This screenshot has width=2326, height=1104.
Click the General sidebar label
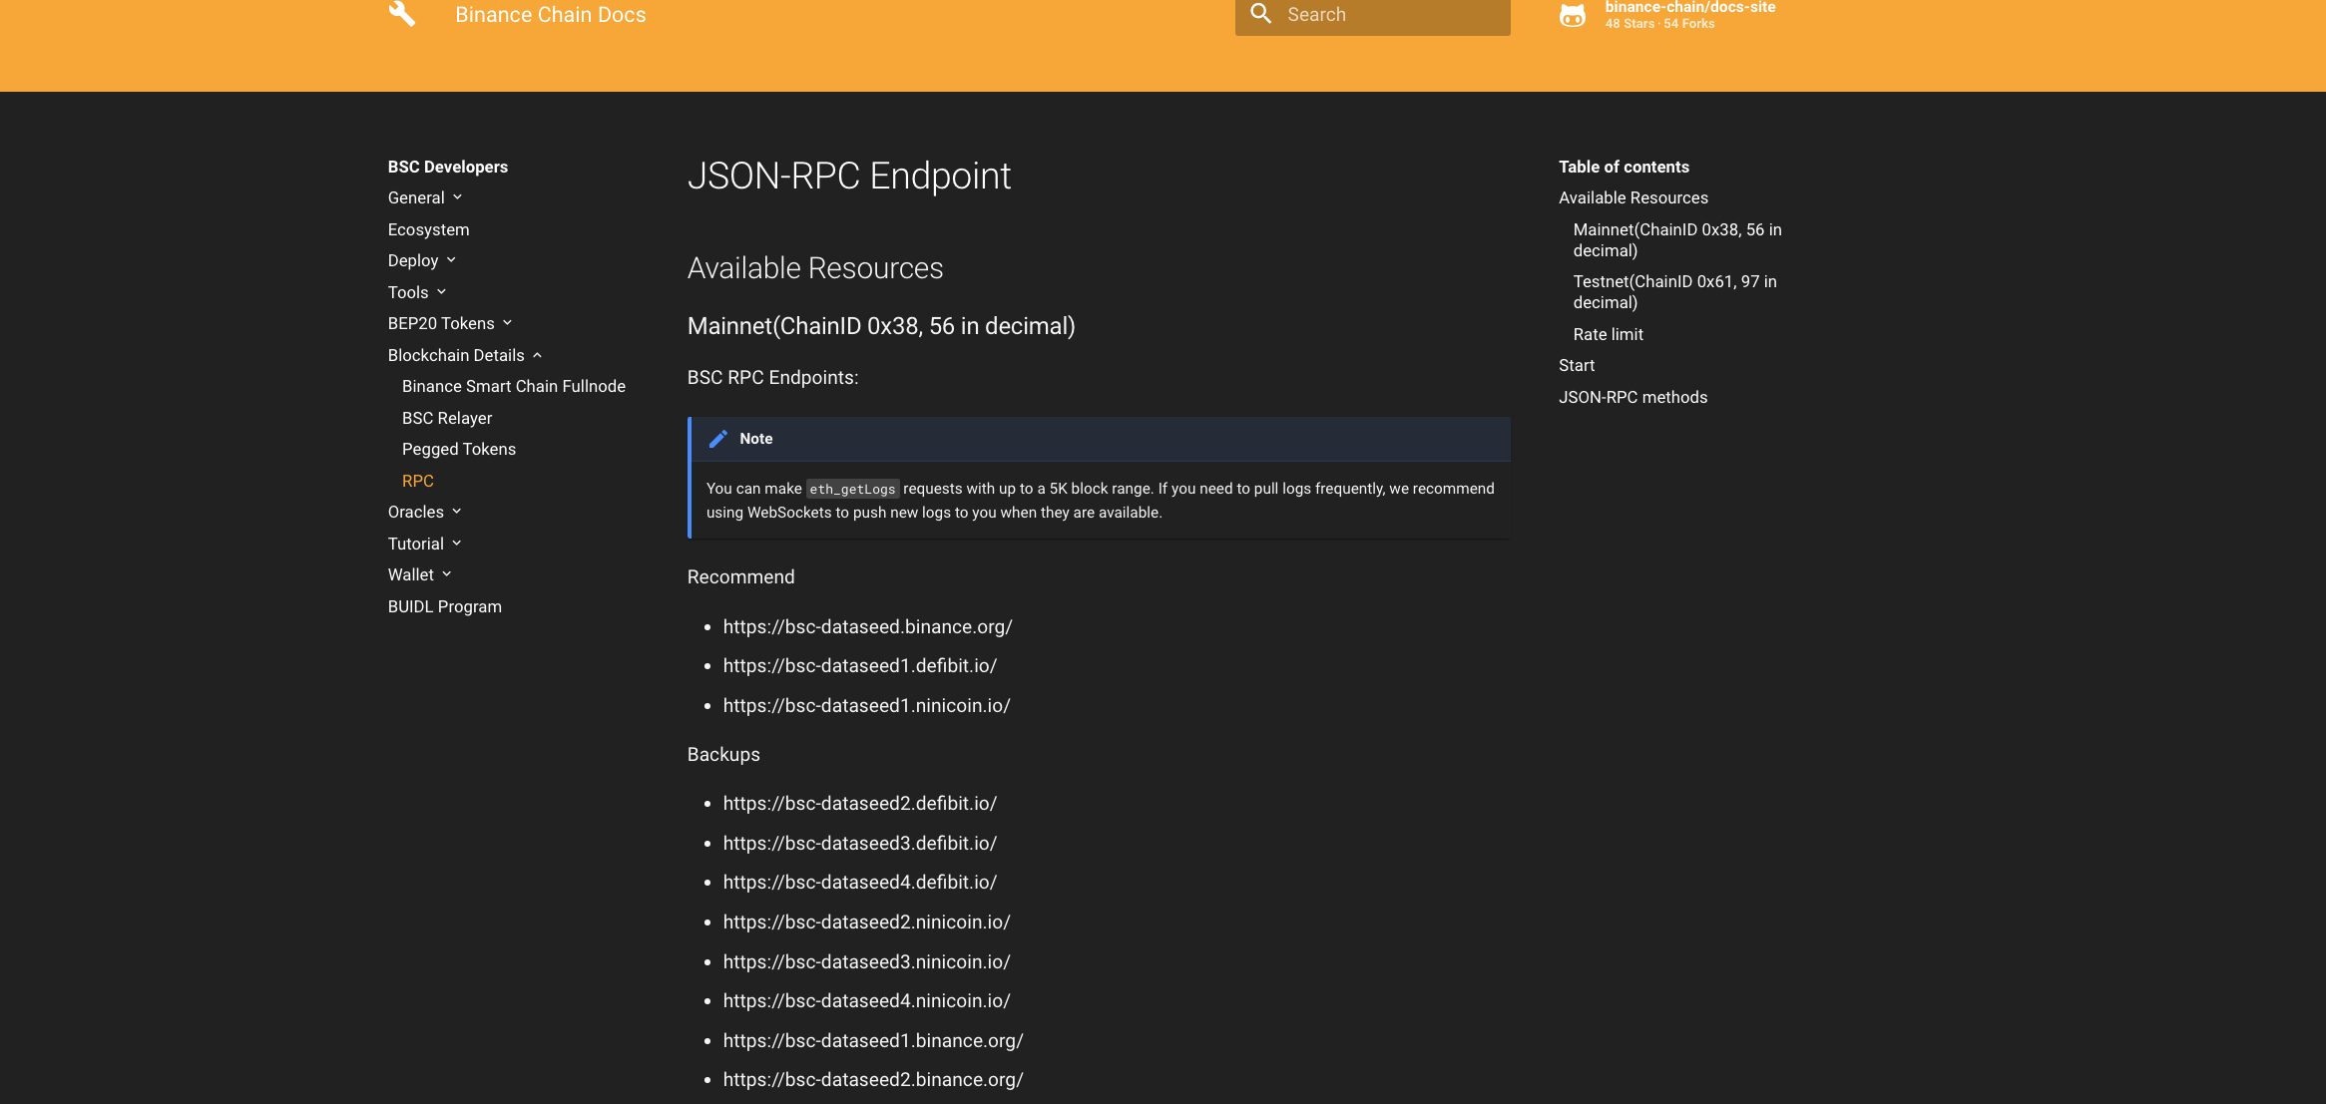click(416, 197)
